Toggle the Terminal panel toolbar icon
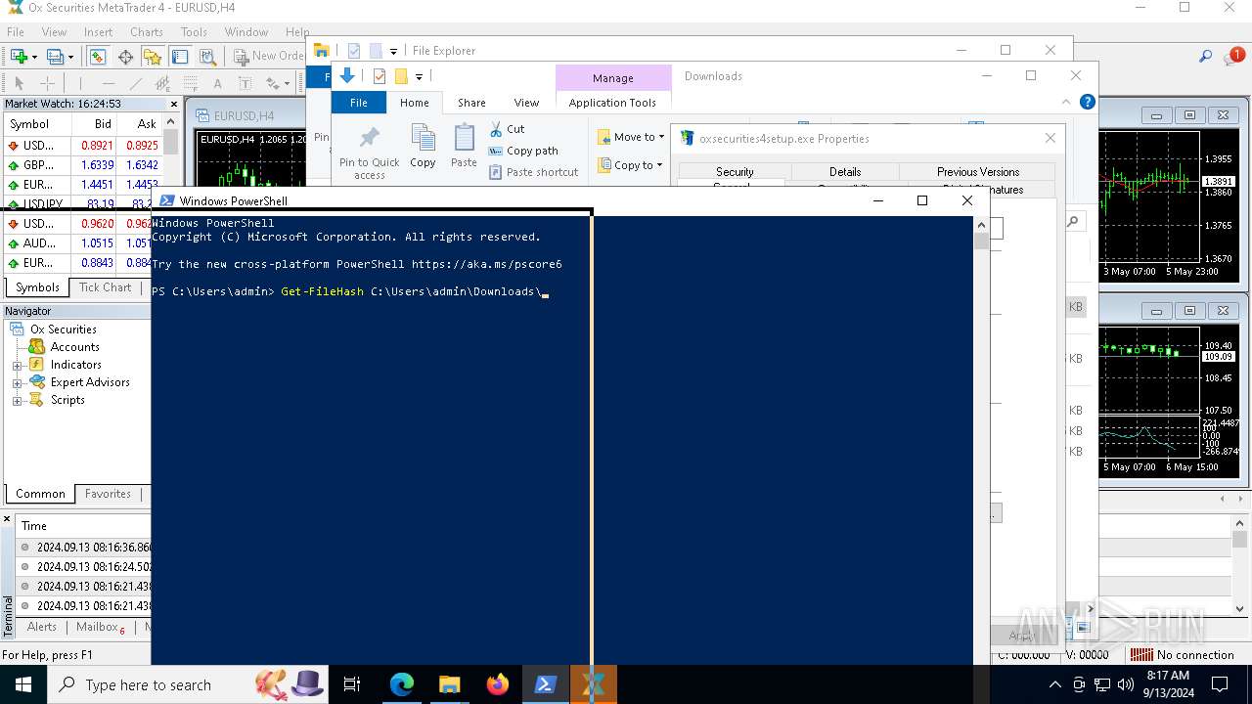The width and height of the screenshot is (1252, 704). [x=180, y=57]
